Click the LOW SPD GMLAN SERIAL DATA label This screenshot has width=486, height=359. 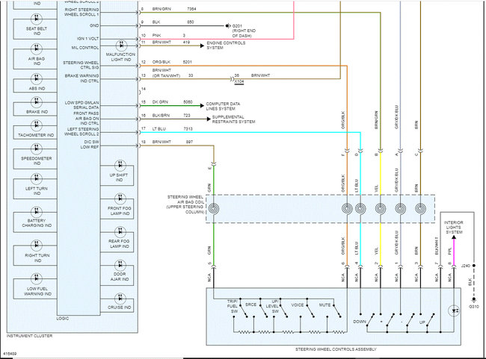pos(81,105)
